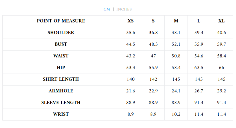Select the S size column header
Screen dimensions: 236x128
153,21
